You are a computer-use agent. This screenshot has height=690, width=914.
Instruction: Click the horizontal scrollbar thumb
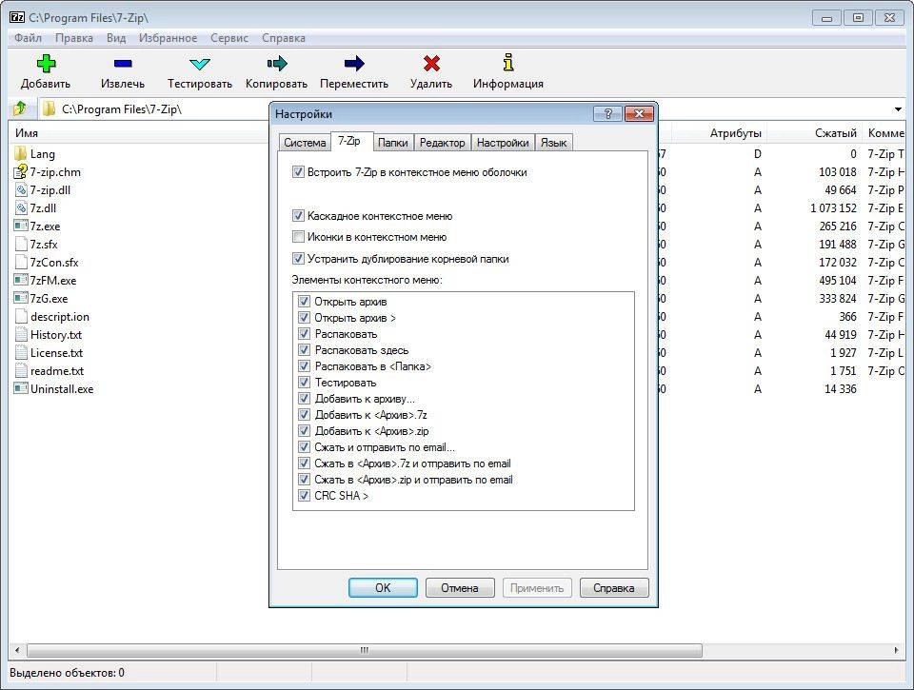pos(365,650)
